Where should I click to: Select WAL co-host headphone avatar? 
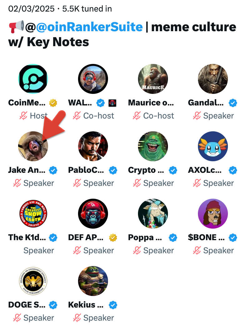tap(93, 79)
